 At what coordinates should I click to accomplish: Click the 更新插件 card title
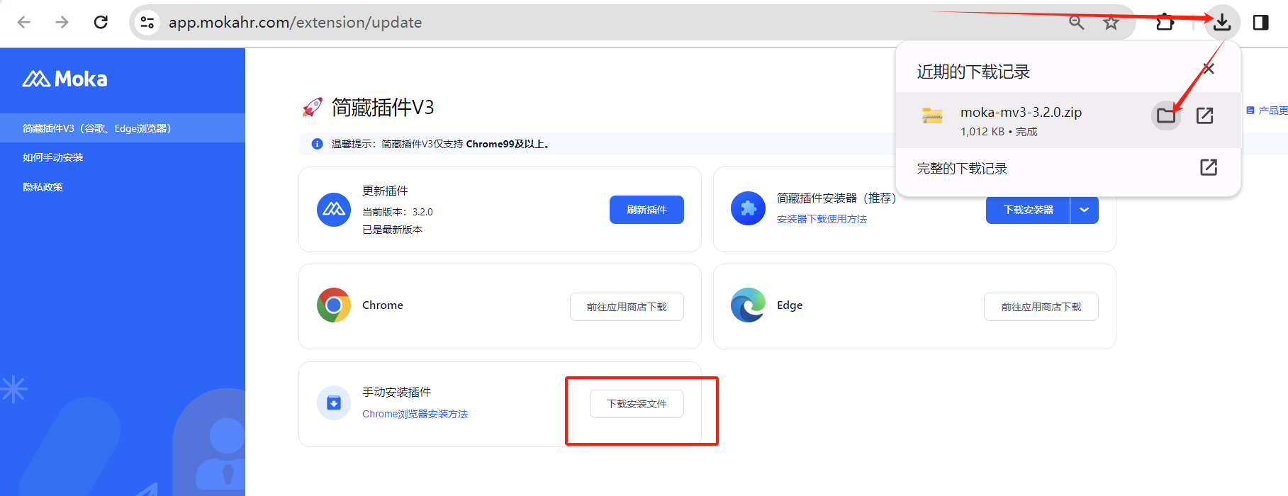[385, 191]
